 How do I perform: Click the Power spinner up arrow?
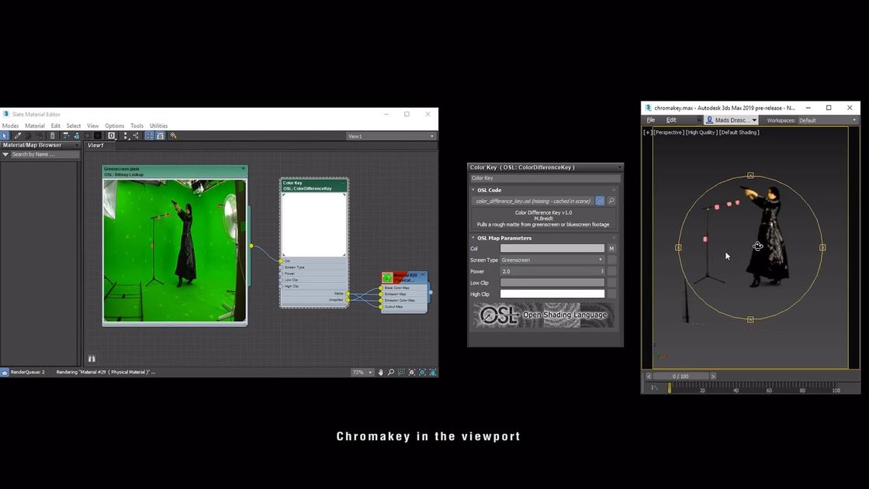point(603,268)
